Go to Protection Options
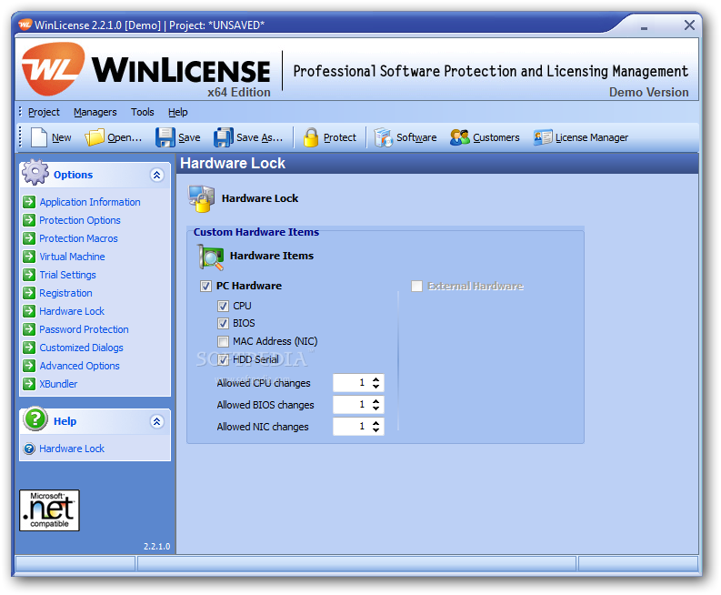Screen dimensions: 721x595 pos(79,220)
